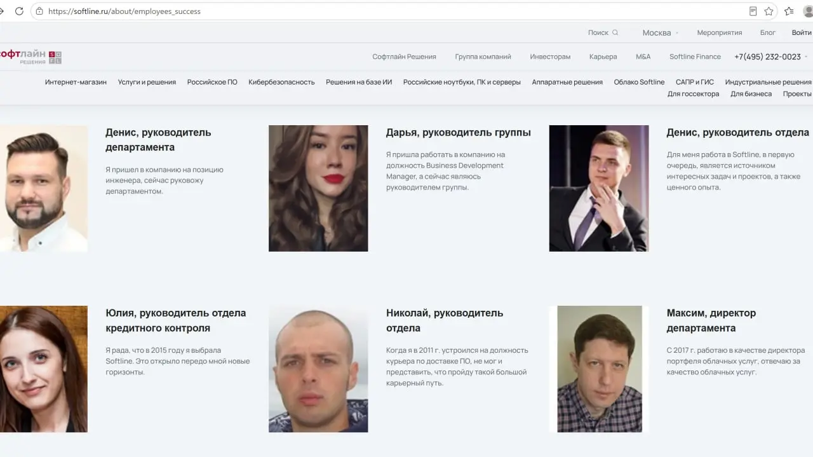Click text about курьера по доставке ПО

[457, 367]
